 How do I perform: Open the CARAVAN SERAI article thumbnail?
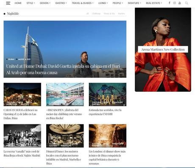click(x=22, y=94)
